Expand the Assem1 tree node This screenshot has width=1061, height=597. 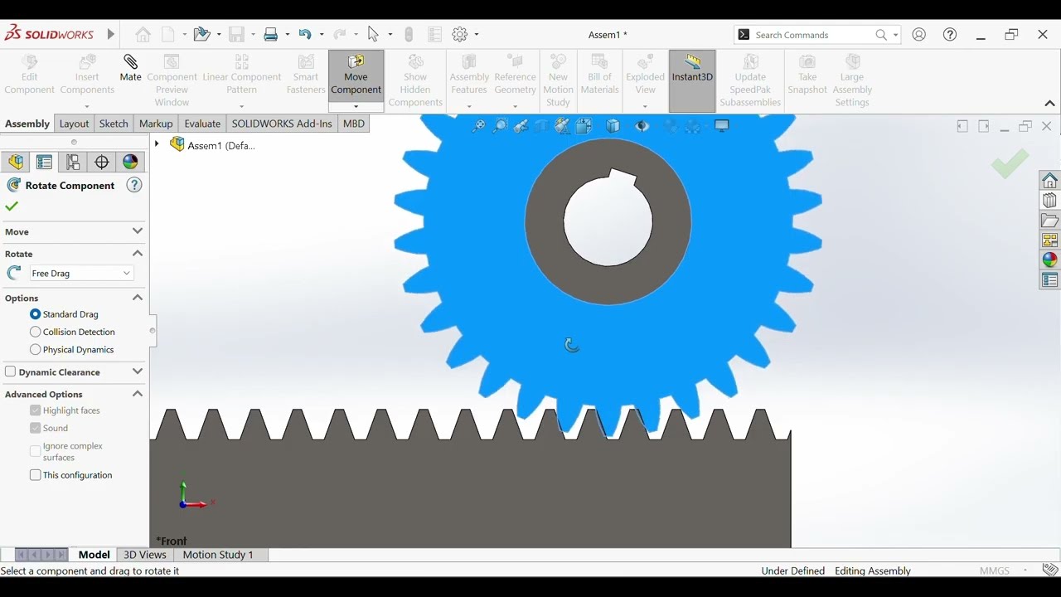[157, 144]
